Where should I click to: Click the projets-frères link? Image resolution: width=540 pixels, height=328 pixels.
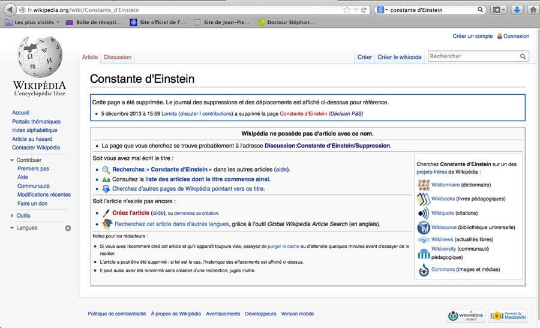pyautogui.click(x=431, y=172)
